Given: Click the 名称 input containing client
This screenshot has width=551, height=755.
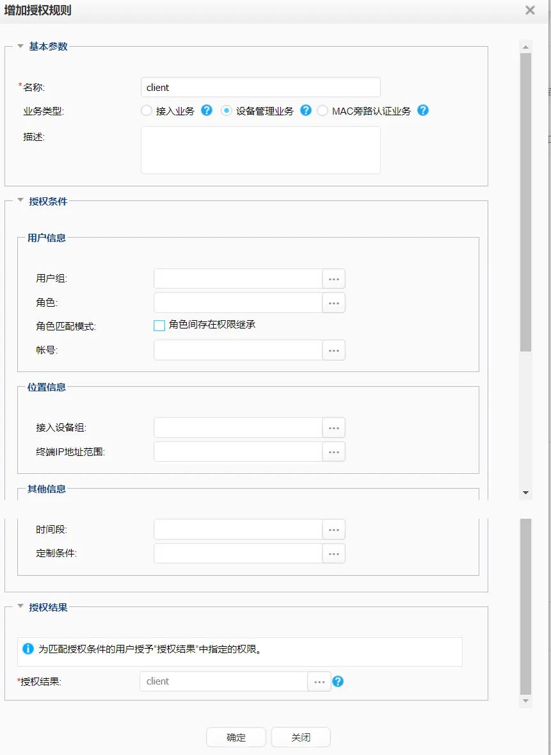Looking at the screenshot, I should coord(261,87).
